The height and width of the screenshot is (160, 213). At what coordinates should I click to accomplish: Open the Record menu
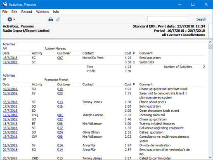(26, 12)
